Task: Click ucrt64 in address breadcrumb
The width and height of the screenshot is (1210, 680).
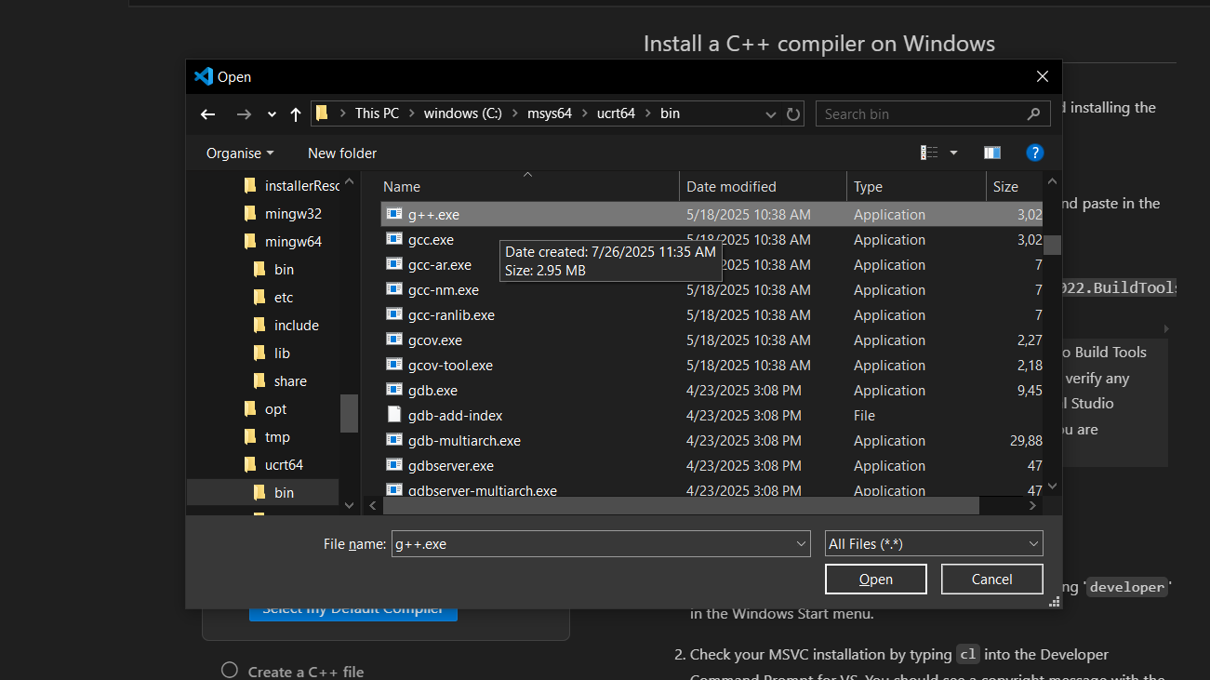Action: [616, 113]
